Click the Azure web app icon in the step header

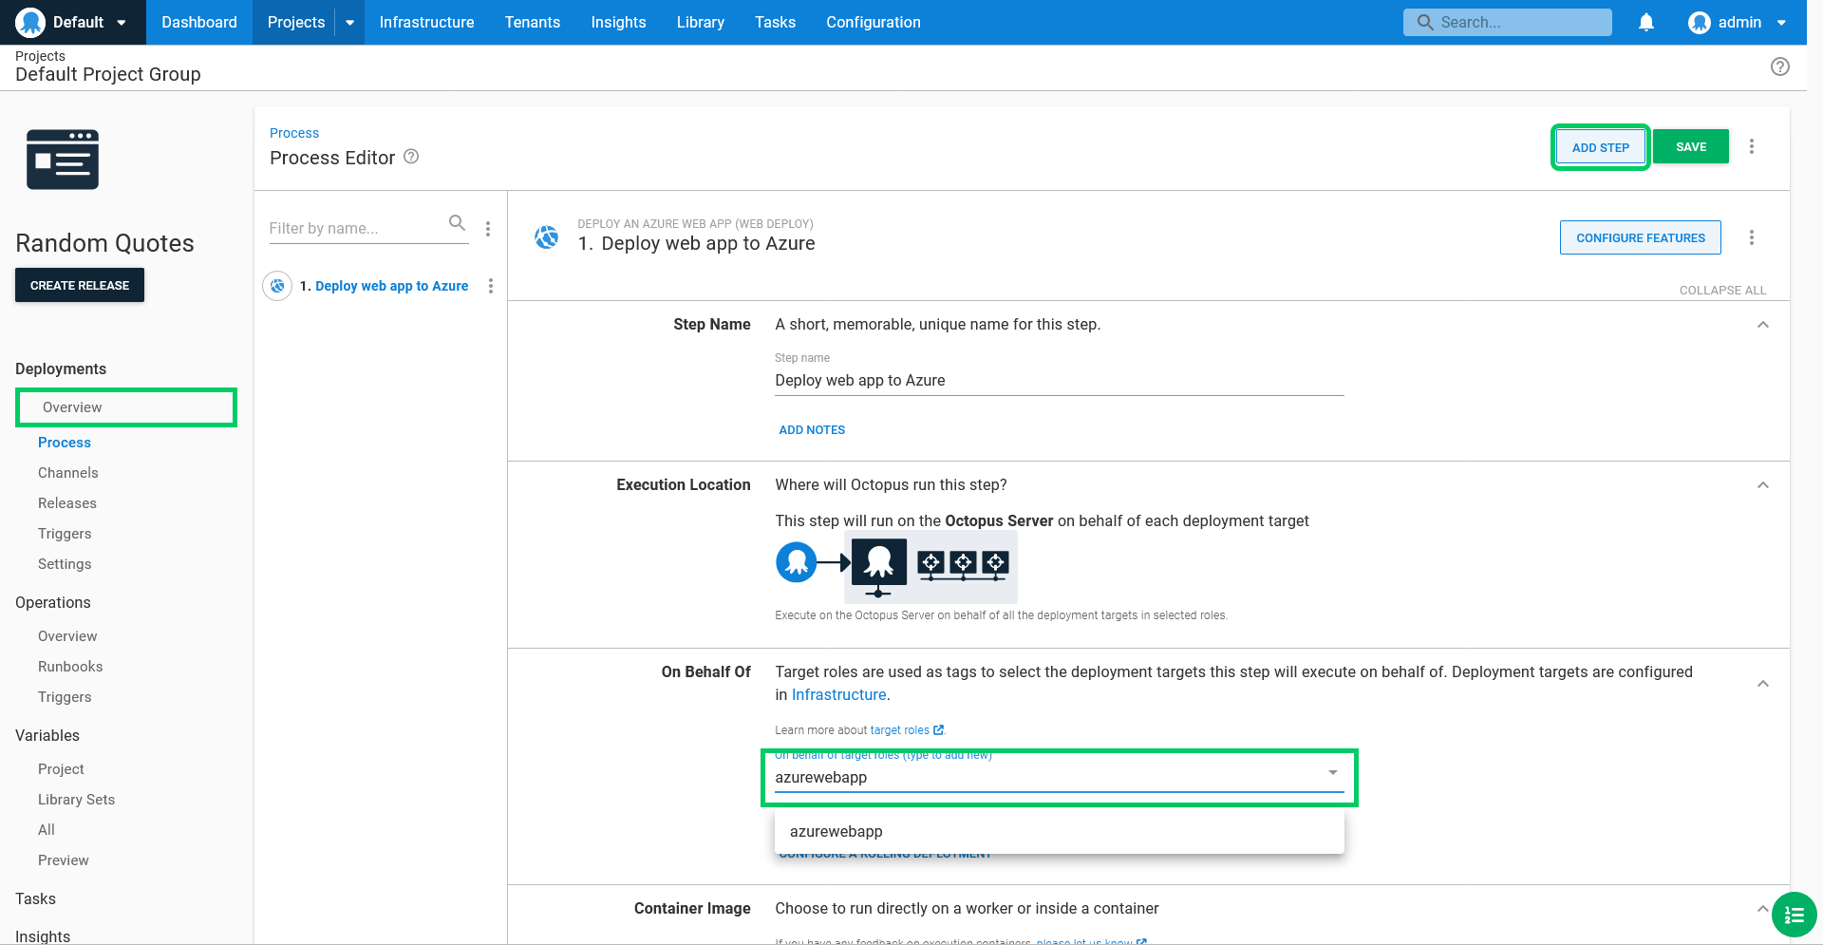click(547, 236)
